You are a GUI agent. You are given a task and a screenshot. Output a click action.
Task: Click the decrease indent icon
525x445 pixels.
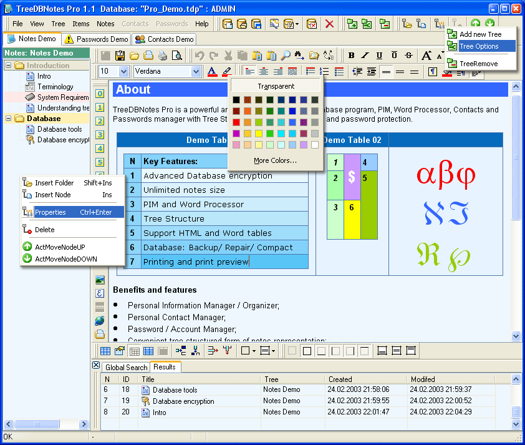pyautogui.click(x=357, y=71)
